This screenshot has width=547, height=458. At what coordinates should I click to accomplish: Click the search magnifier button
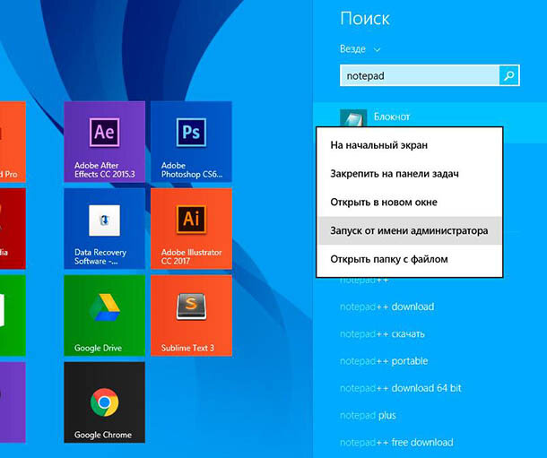tap(509, 75)
